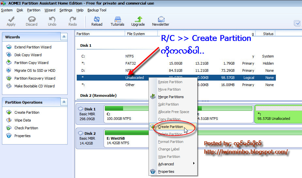Image resolution: width=302 pixels, height=178 pixels.
Task: Select the FAT32 15.00GB partition row
Action: click(x=176, y=63)
